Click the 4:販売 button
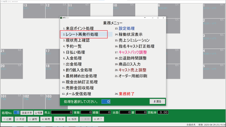Viewport: 226px width, 127px height. (x=46, y=119)
